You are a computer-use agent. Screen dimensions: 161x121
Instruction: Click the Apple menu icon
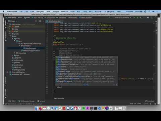3,11
